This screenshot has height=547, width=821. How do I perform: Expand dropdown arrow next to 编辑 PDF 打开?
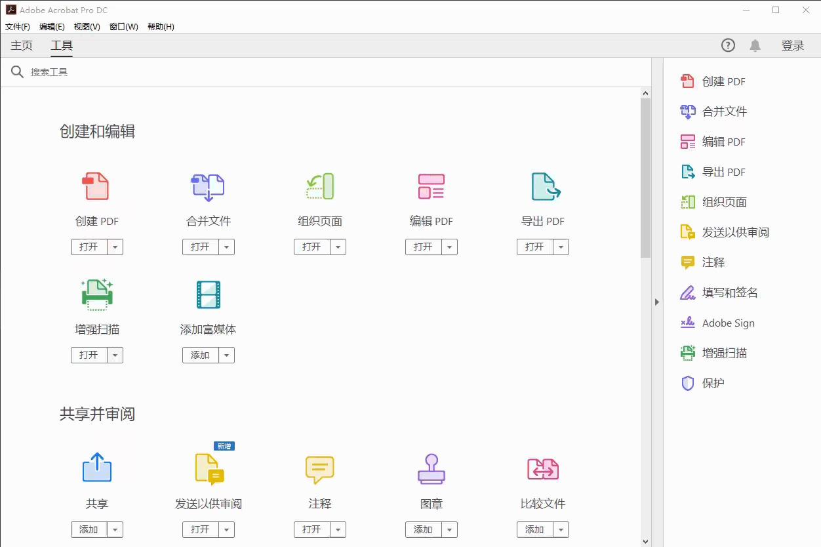[x=449, y=247]
